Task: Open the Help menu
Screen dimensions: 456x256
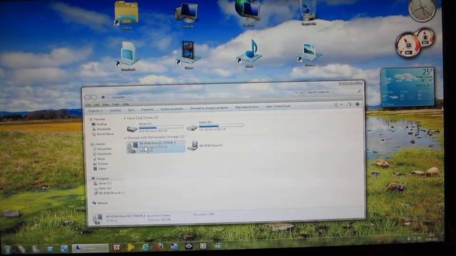Action: [x=125, y=104]
